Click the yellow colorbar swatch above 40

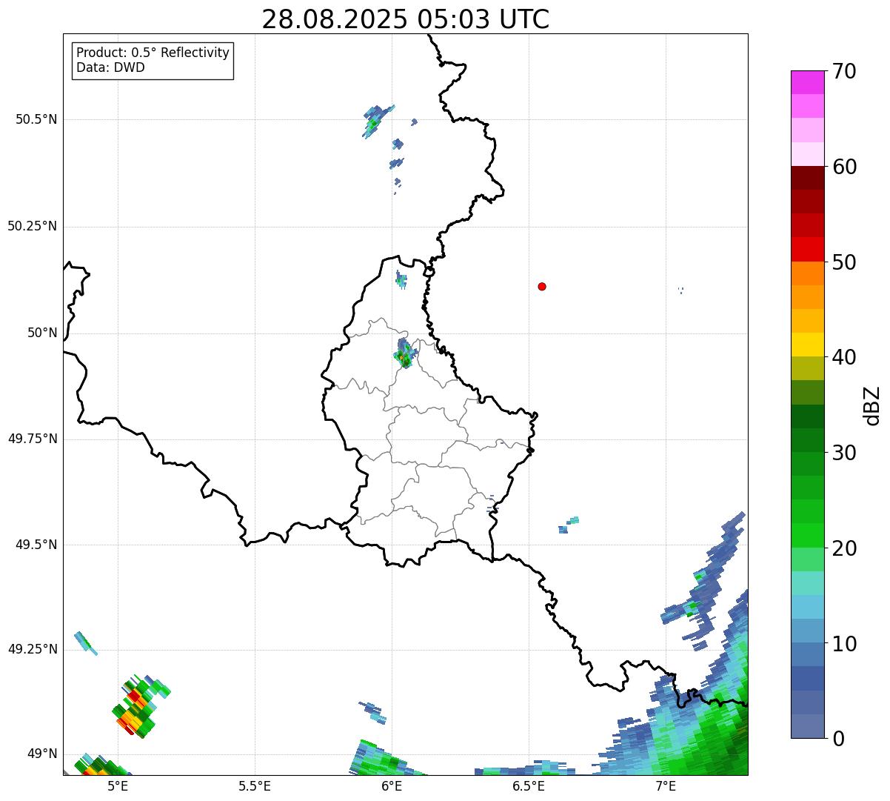point(807,345)
